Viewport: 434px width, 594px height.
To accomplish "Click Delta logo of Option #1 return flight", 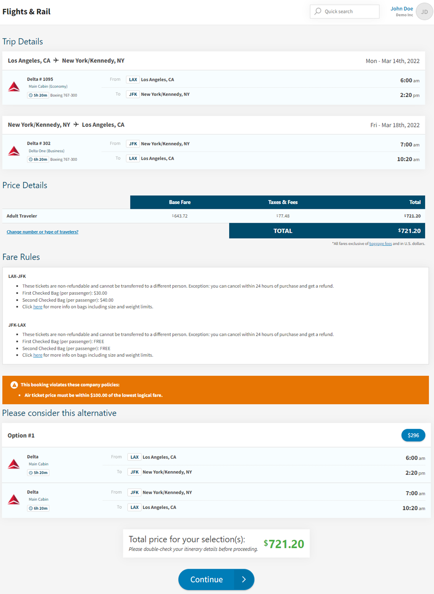I will point(14,500).
